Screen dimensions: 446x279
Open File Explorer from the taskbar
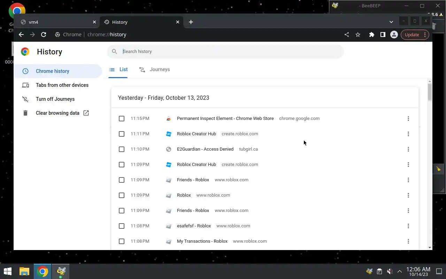click(24, 271)
